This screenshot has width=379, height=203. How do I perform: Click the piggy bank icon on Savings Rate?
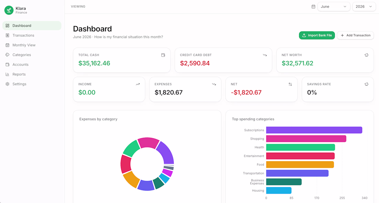click(x=367, y=84)
